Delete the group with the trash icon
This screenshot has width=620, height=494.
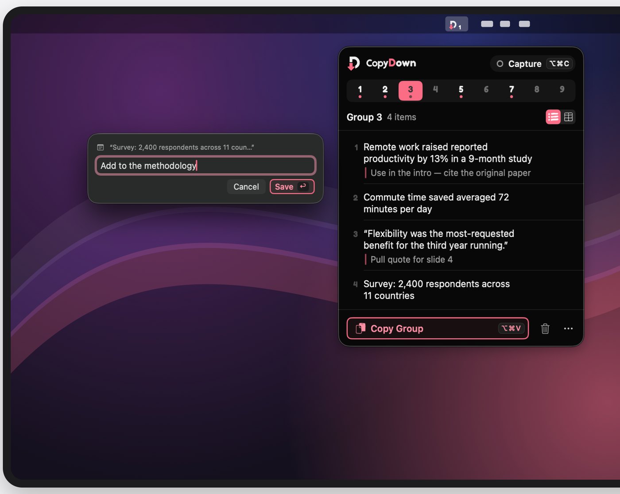545,328
